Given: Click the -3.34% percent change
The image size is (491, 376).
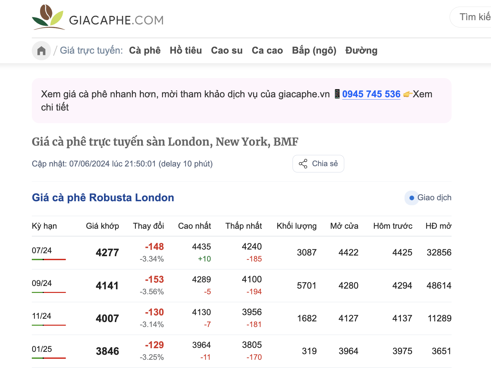Looking at the screenshot, I should 152,259.
